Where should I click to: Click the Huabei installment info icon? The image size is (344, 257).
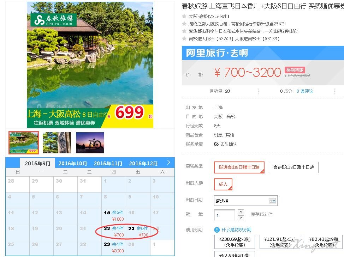tap(217, 230)
